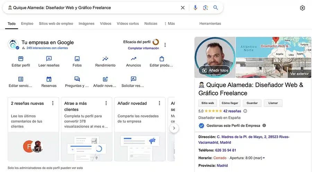The image size is (312, 172).
Task: Clear the search box with the X icon
Action: click(x=183, y=8)
